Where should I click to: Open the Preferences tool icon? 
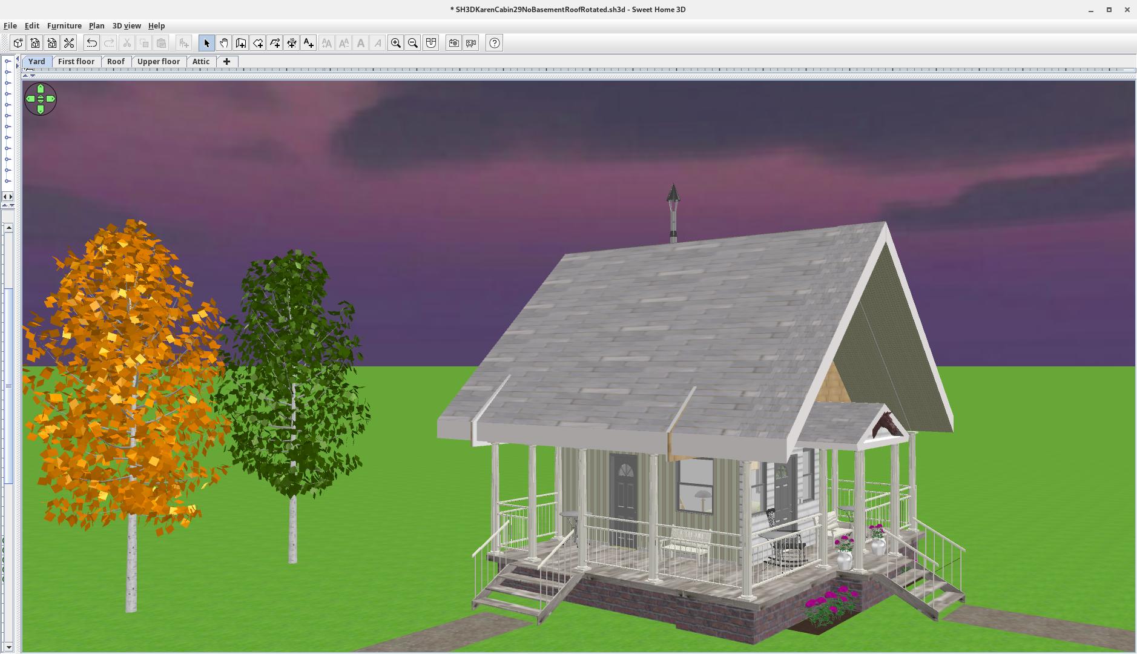[69, 43]
